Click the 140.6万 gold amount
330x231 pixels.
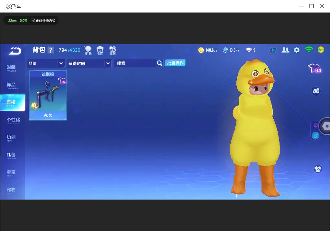(x=211, y=50)
